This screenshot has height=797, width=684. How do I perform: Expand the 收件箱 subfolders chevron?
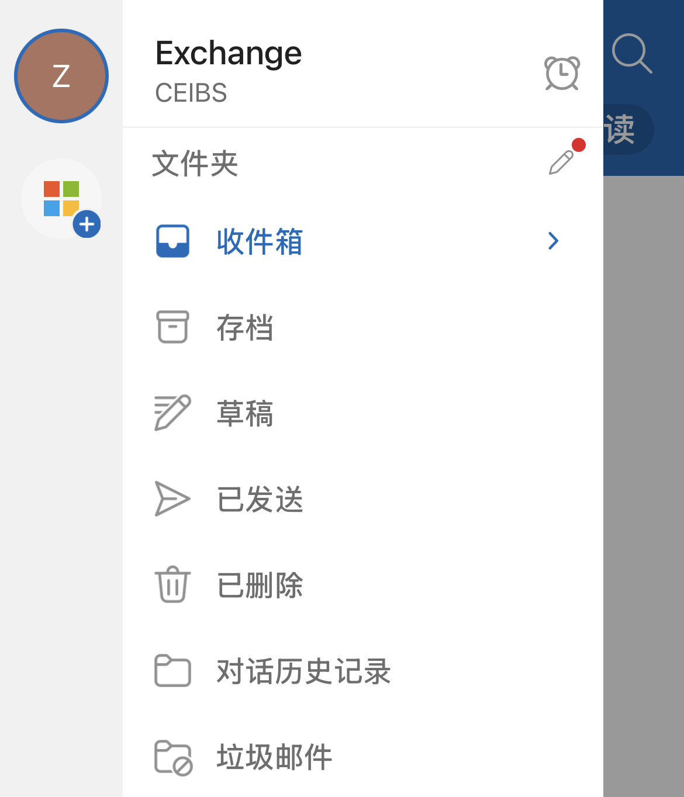[553, 241]
